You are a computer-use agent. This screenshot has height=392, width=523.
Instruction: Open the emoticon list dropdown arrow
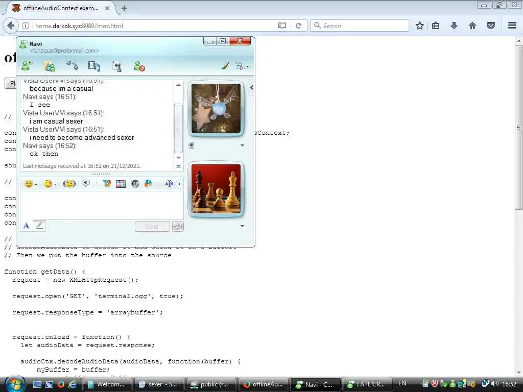36,184
